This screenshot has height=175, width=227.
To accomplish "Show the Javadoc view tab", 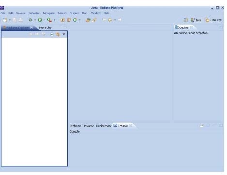I will 89,126.
